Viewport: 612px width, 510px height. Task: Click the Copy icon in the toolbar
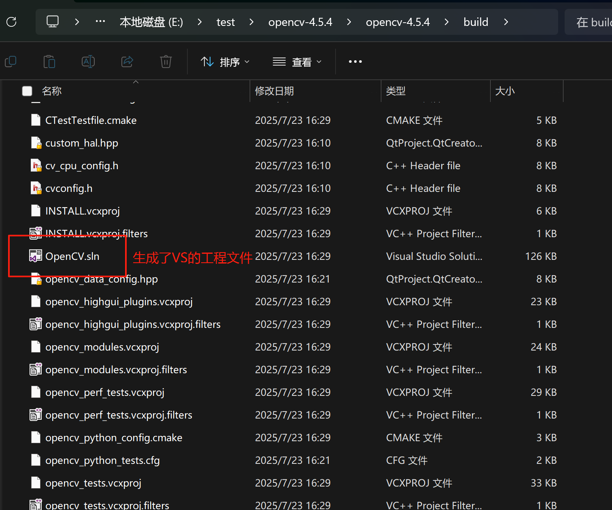tap(11, 62)
